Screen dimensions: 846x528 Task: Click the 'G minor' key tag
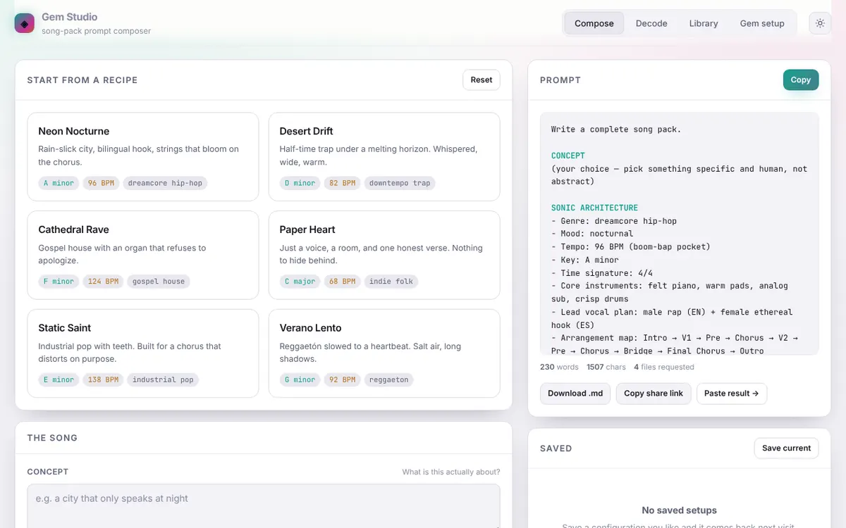click(300, 379)
